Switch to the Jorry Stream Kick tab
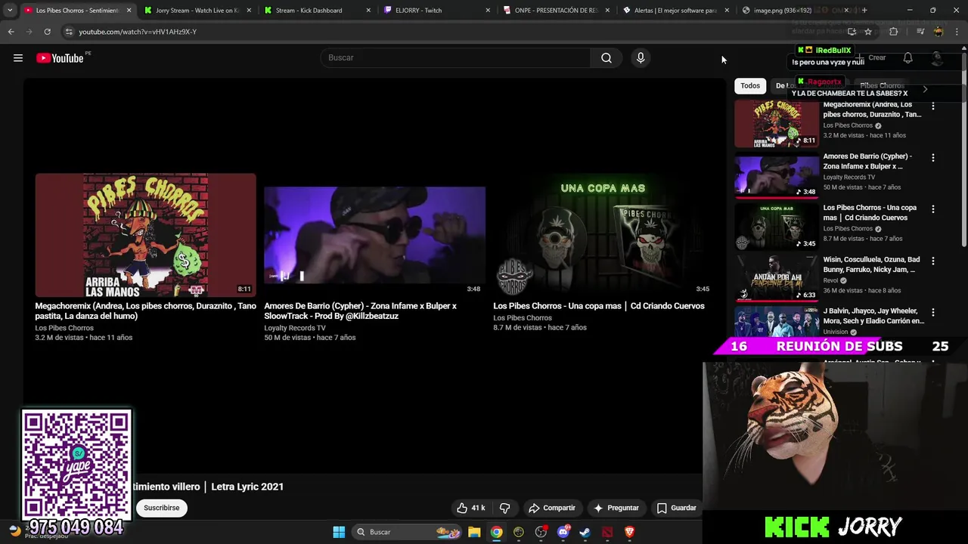Screen dimensions: 968x544 [x=197, y=11]
